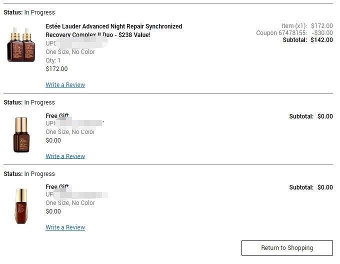Click Write a Review for the Estée Lauder Duo
The image size is (340, 264).
[65, 84]
